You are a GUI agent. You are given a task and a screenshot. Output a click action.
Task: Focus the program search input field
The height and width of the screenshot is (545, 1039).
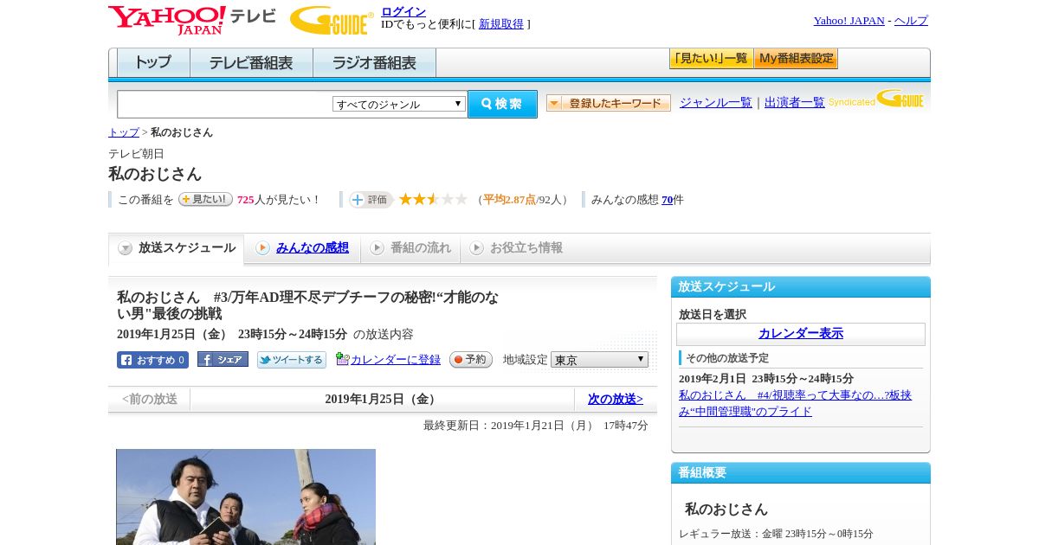click(x=225, y=104)
